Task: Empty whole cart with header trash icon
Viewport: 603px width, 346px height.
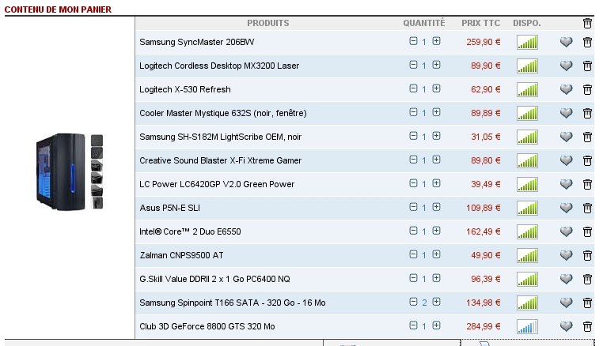Action: coord(587,23)
